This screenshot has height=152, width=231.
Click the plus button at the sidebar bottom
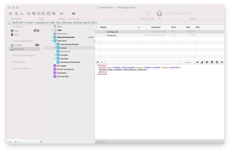click(x=10, y=142)
